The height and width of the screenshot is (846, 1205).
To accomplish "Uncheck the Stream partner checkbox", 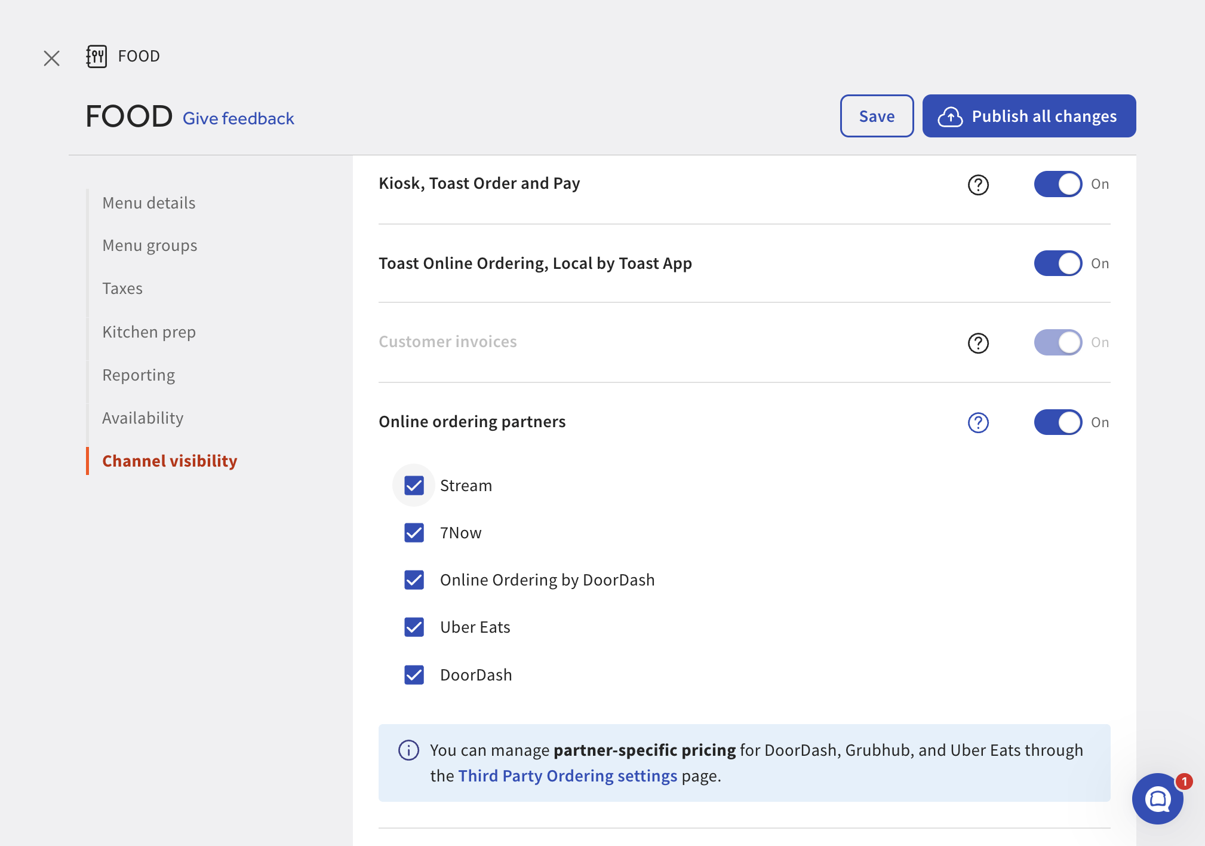I will pyautogui.click(x=414, y=485).
